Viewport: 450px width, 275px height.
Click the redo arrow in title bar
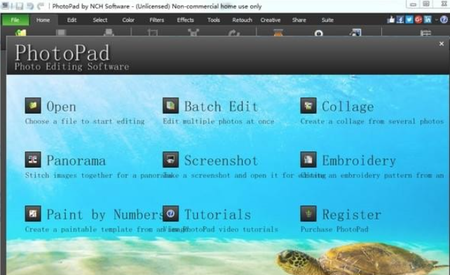(41, 6)
